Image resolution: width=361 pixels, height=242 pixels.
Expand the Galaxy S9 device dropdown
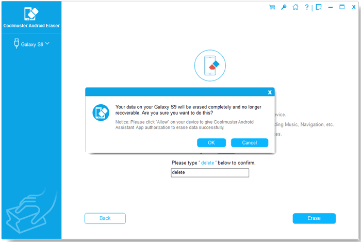pyautogui.click(x=47, y=43)
